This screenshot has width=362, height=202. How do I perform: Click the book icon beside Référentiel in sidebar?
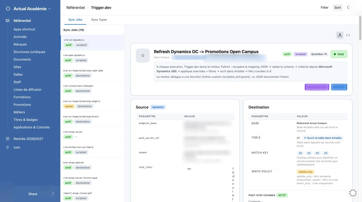(x=8, y=21)
